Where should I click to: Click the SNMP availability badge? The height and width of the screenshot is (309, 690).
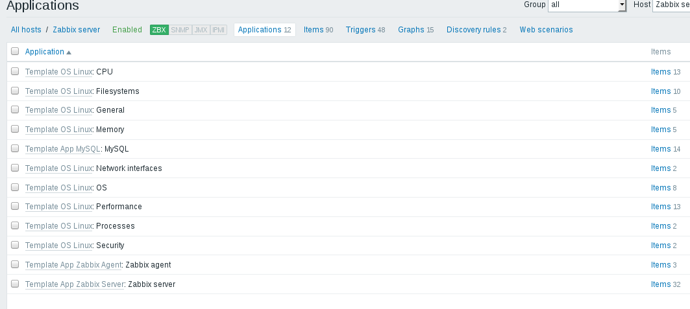click(x=180, y=30)
